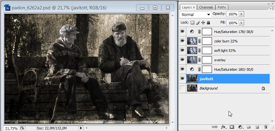Open the Opacity slider arrow

point(241,14)
